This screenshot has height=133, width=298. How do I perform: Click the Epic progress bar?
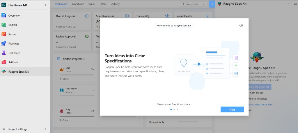click(x=77, y=75)
